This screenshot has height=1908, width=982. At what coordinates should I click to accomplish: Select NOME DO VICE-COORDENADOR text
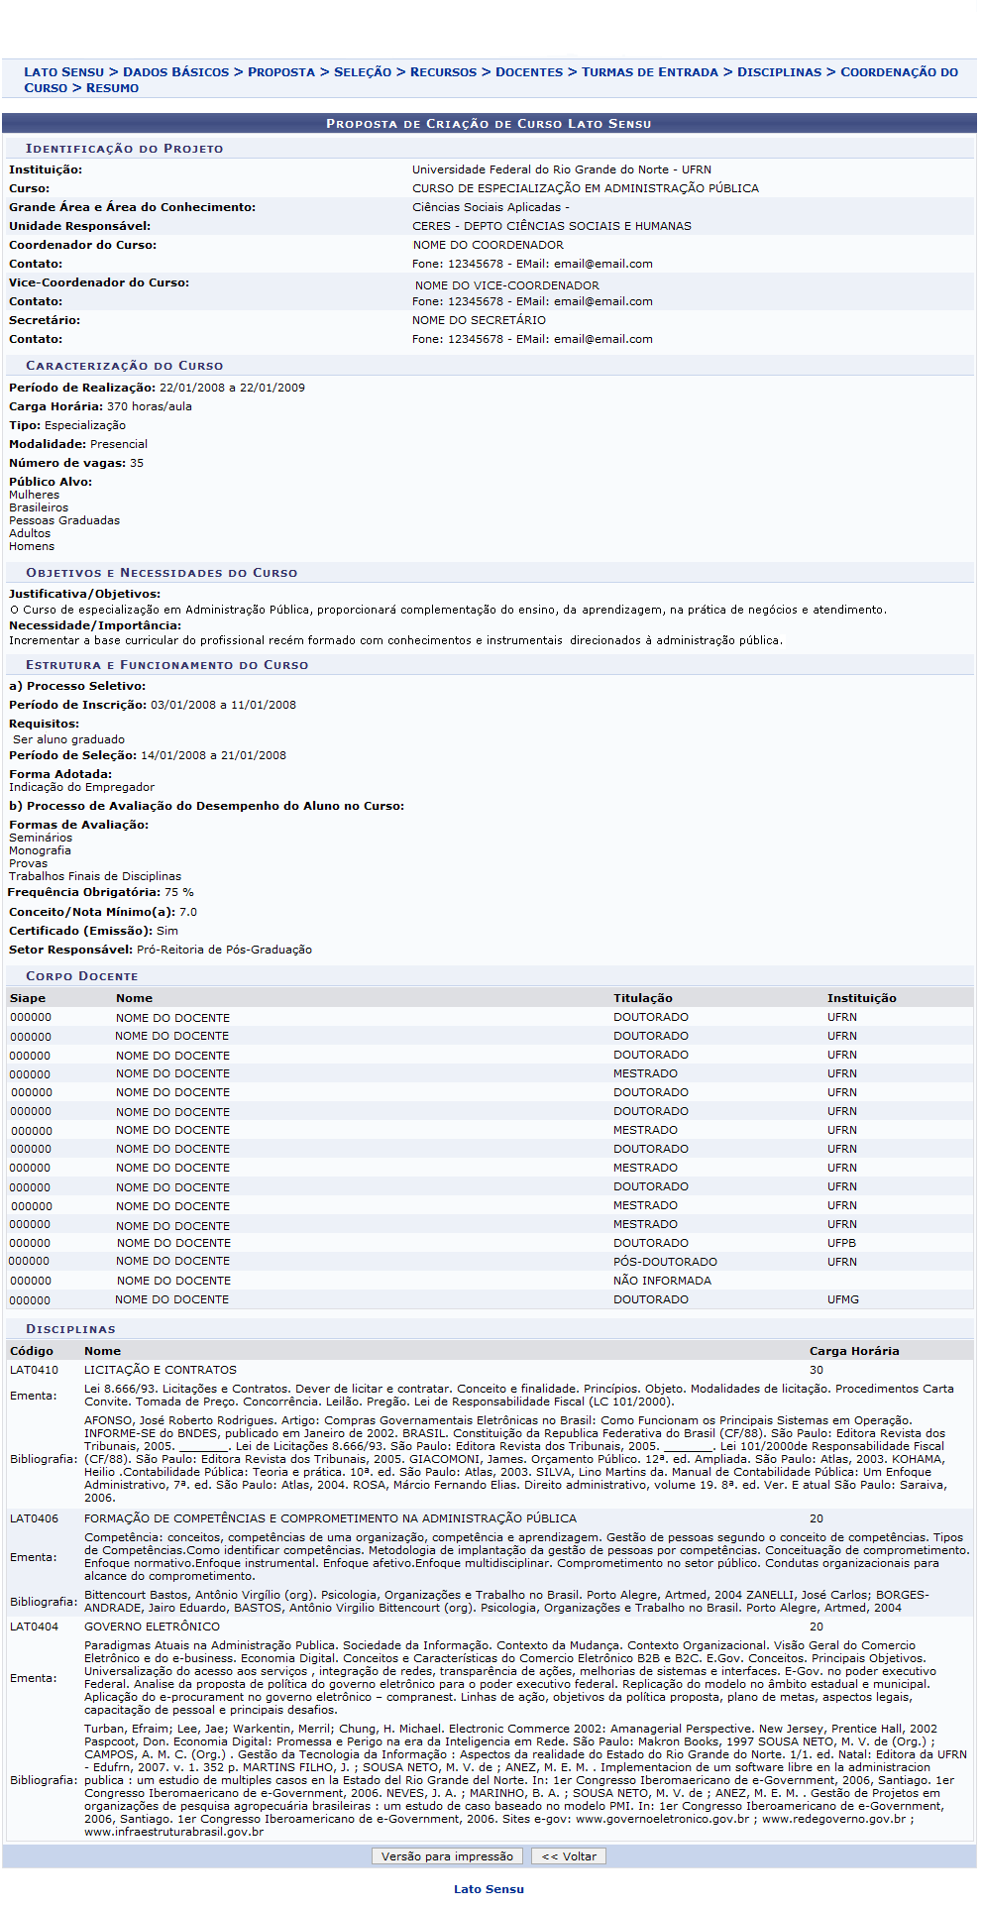(x=507, y=285)
